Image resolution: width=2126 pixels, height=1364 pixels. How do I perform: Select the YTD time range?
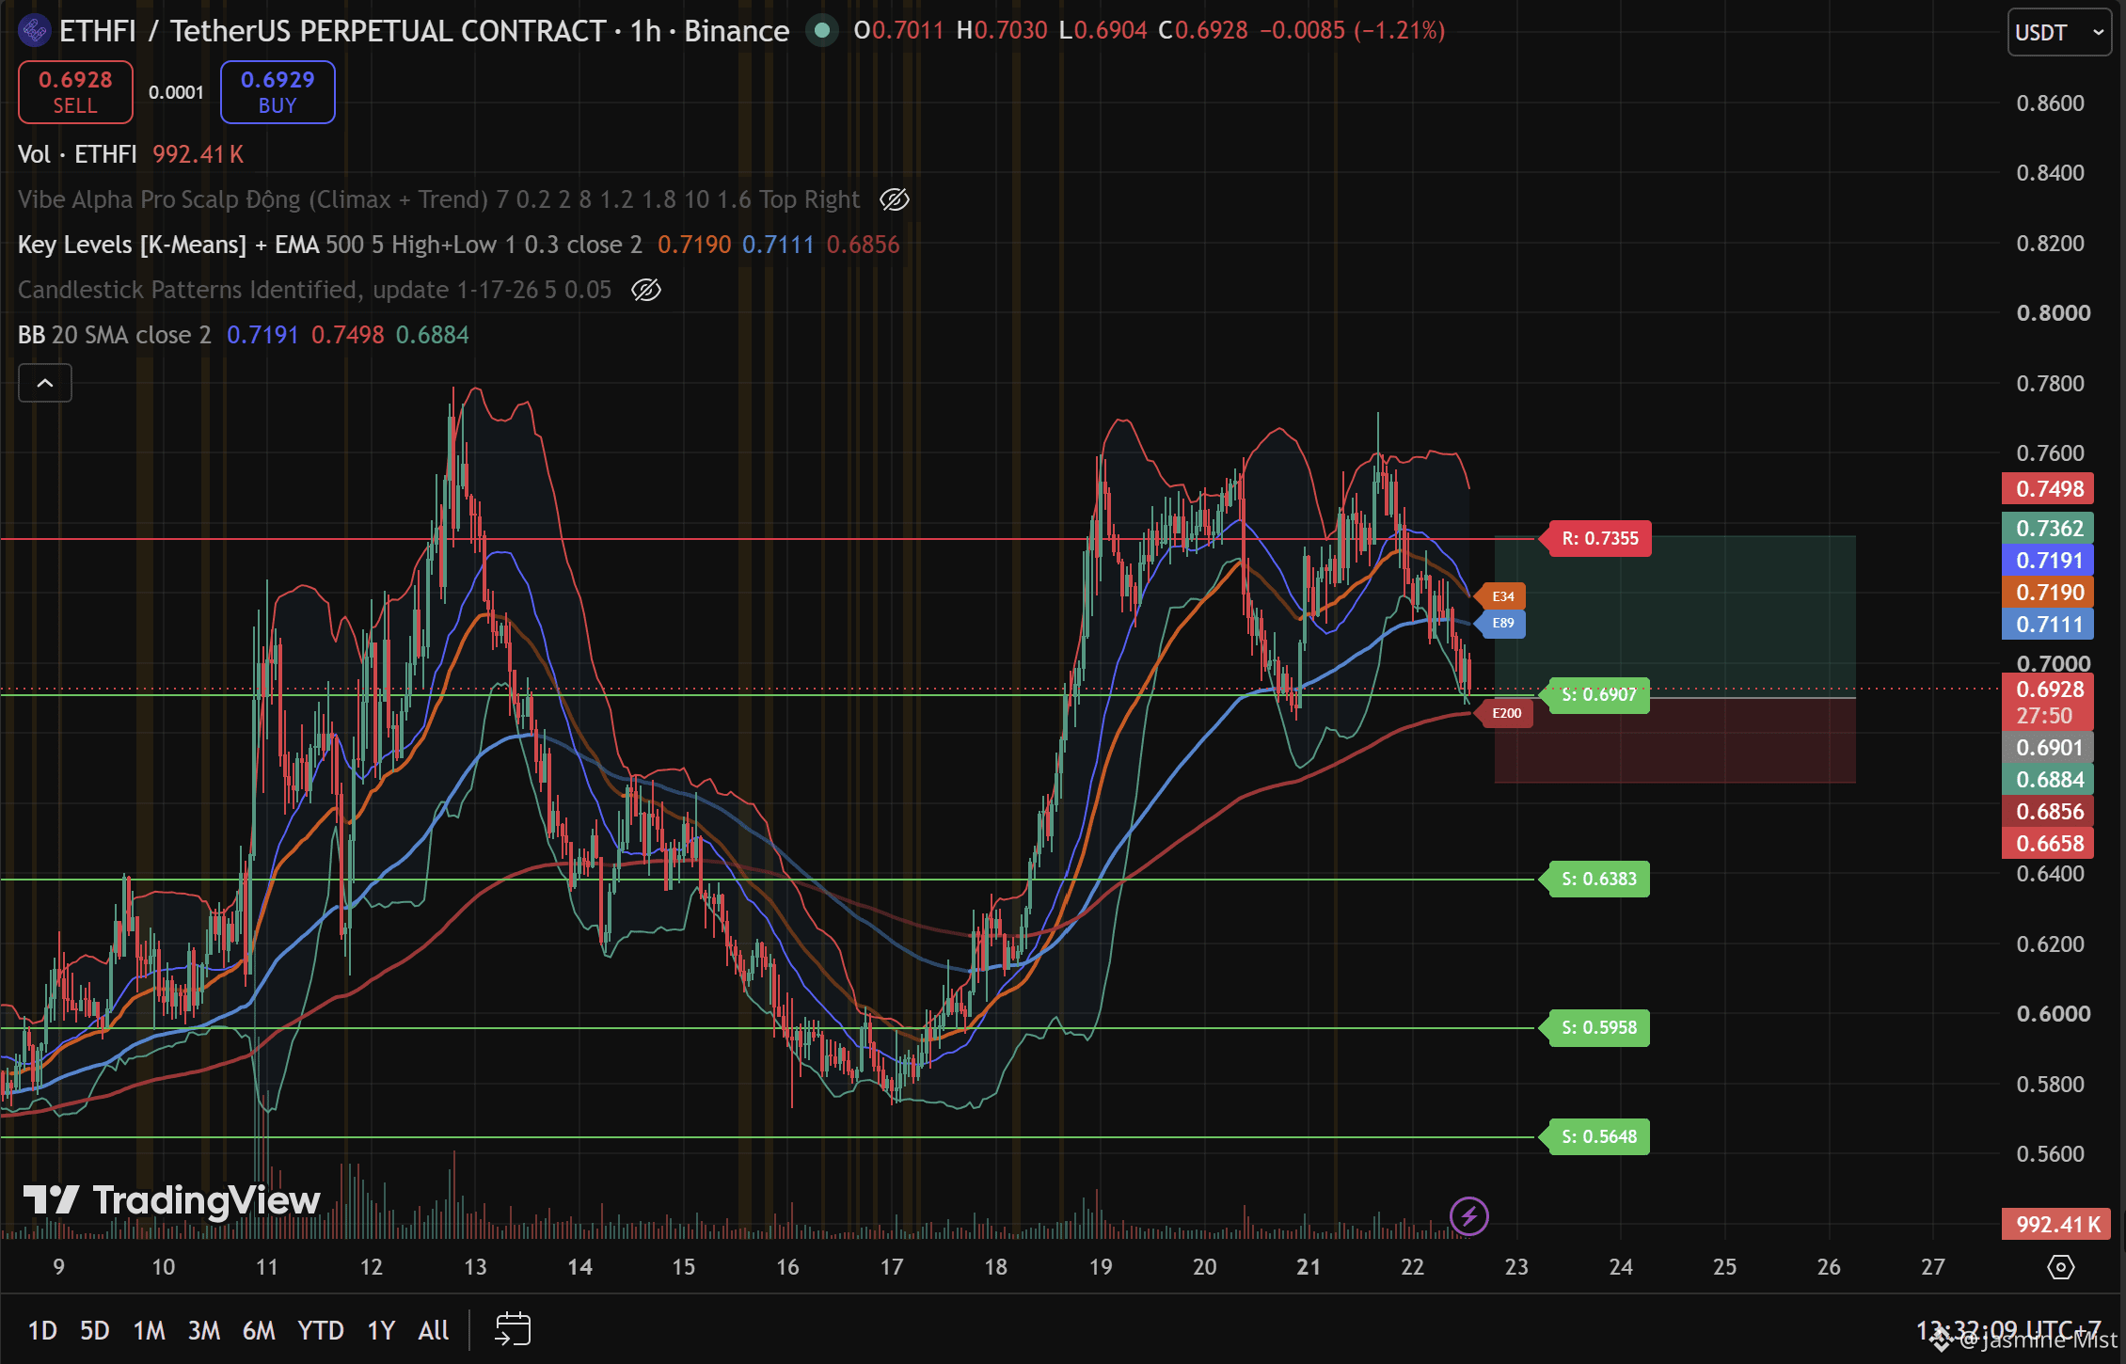[x=320, y=1330]
